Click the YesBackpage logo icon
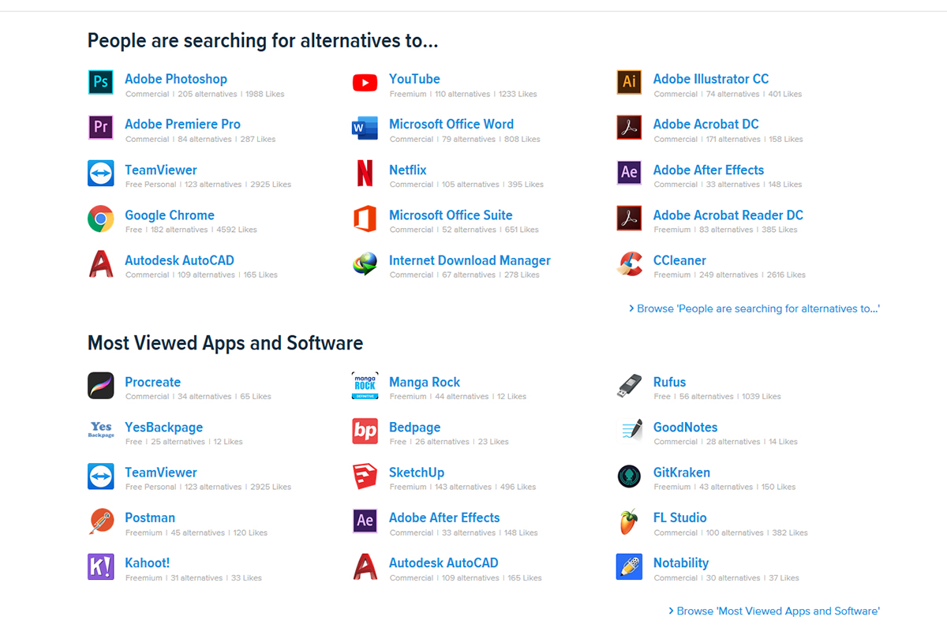The width and height of the screenshot is (947, 639). tap(101, 430)
